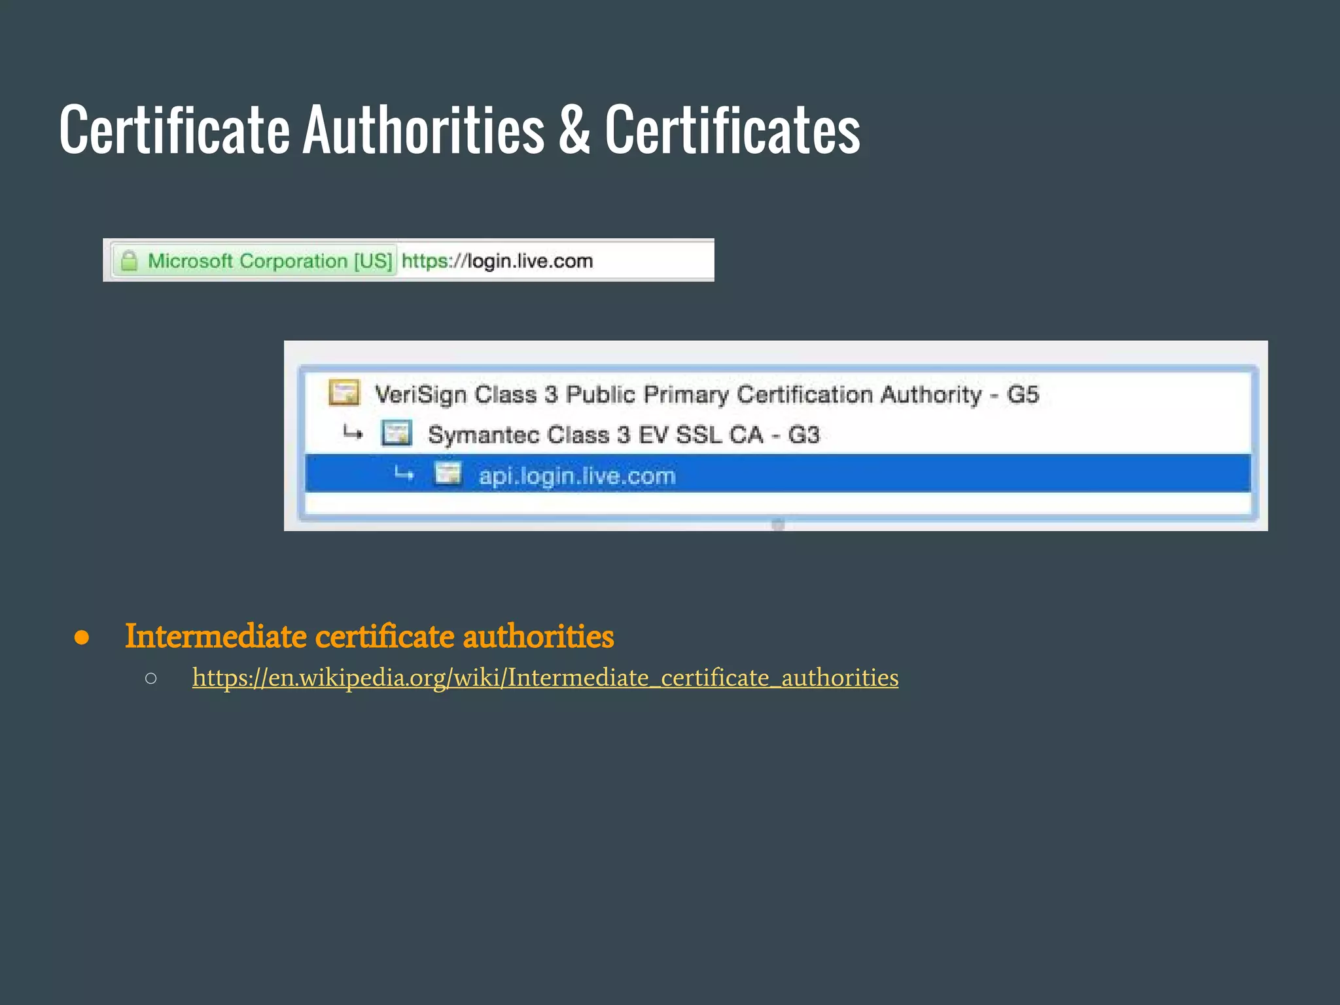Click the resize handle below the certificate list

point(777,525)
